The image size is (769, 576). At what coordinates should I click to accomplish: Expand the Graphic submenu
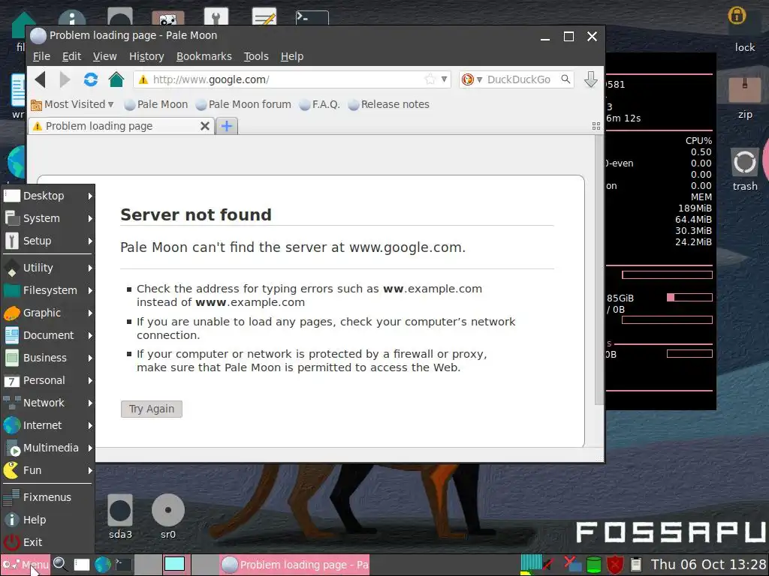(47, 313)
